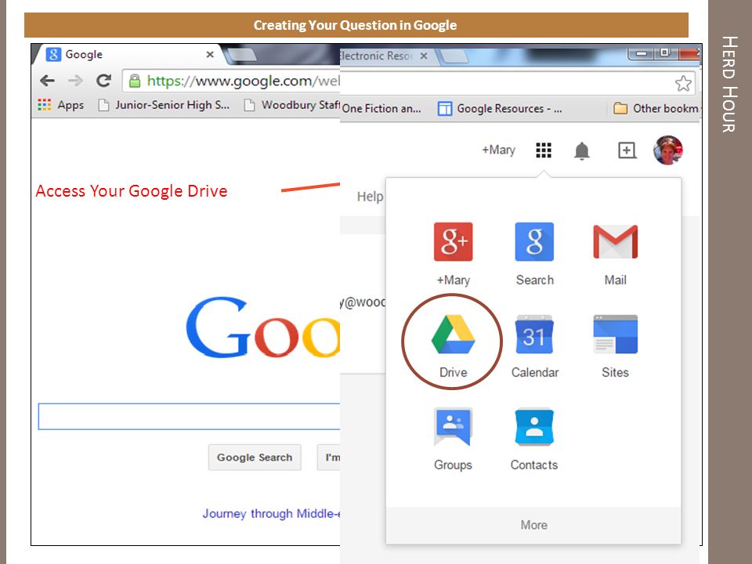Open the Contacts app icon
Viewport: 752px width, 564px height.
(534, 426)
